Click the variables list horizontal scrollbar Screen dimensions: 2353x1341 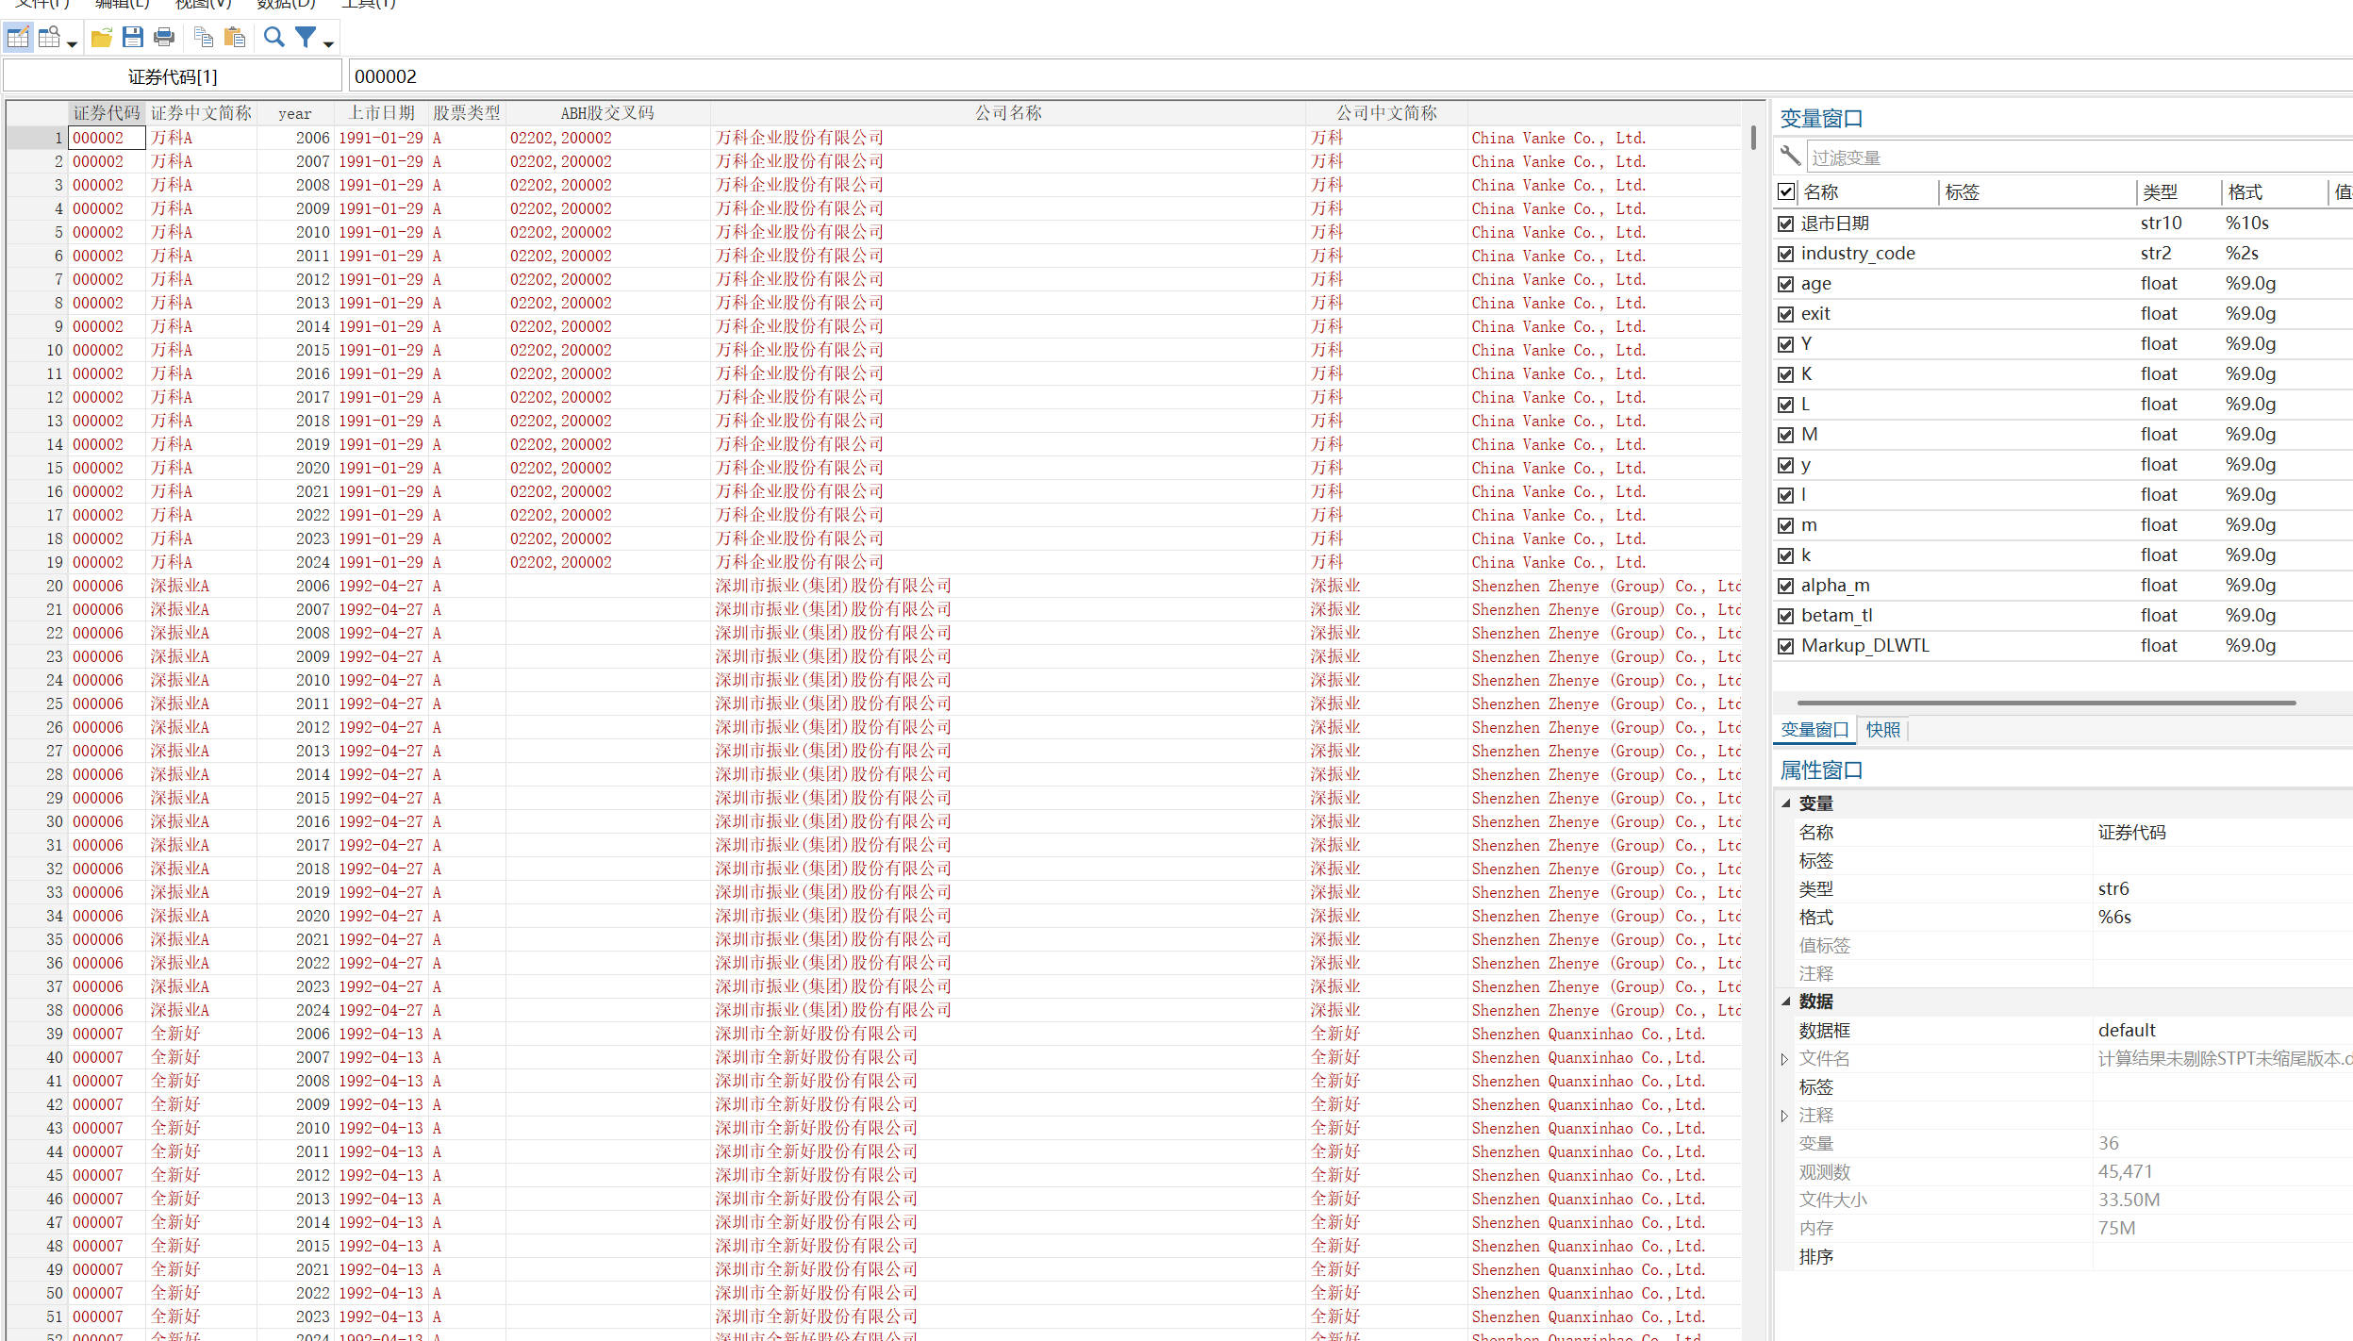click(2046, 703)
